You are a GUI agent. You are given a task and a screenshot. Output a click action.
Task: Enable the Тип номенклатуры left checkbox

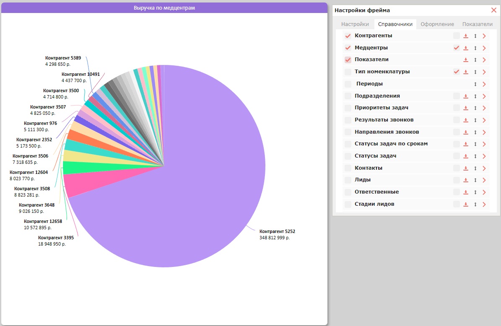click(348, 72)
